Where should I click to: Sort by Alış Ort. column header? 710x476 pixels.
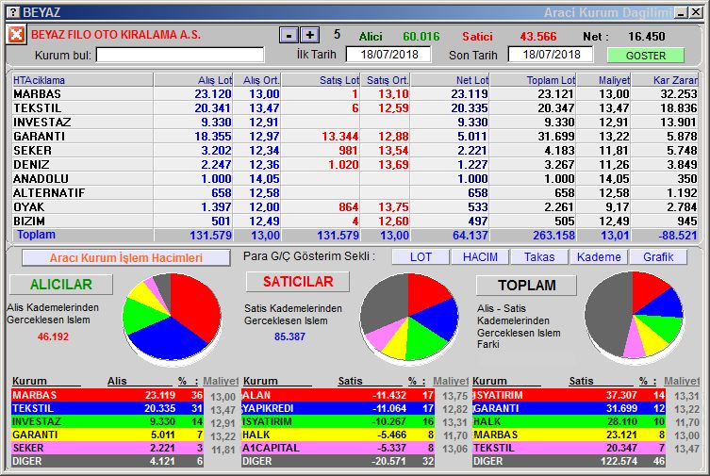click(257, 80)
